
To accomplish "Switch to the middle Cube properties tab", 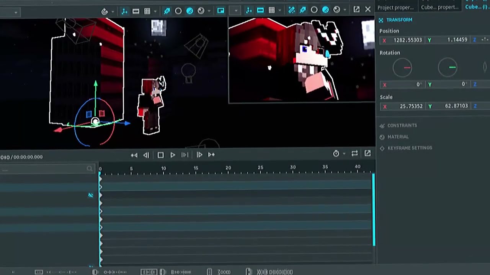I will [x=439, y=7].
